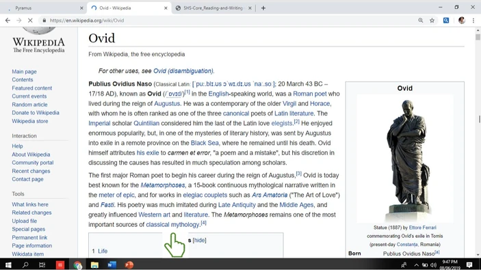Open the Upload file link
The height and width of the screenshot is (270, 481).
(24, 221)
